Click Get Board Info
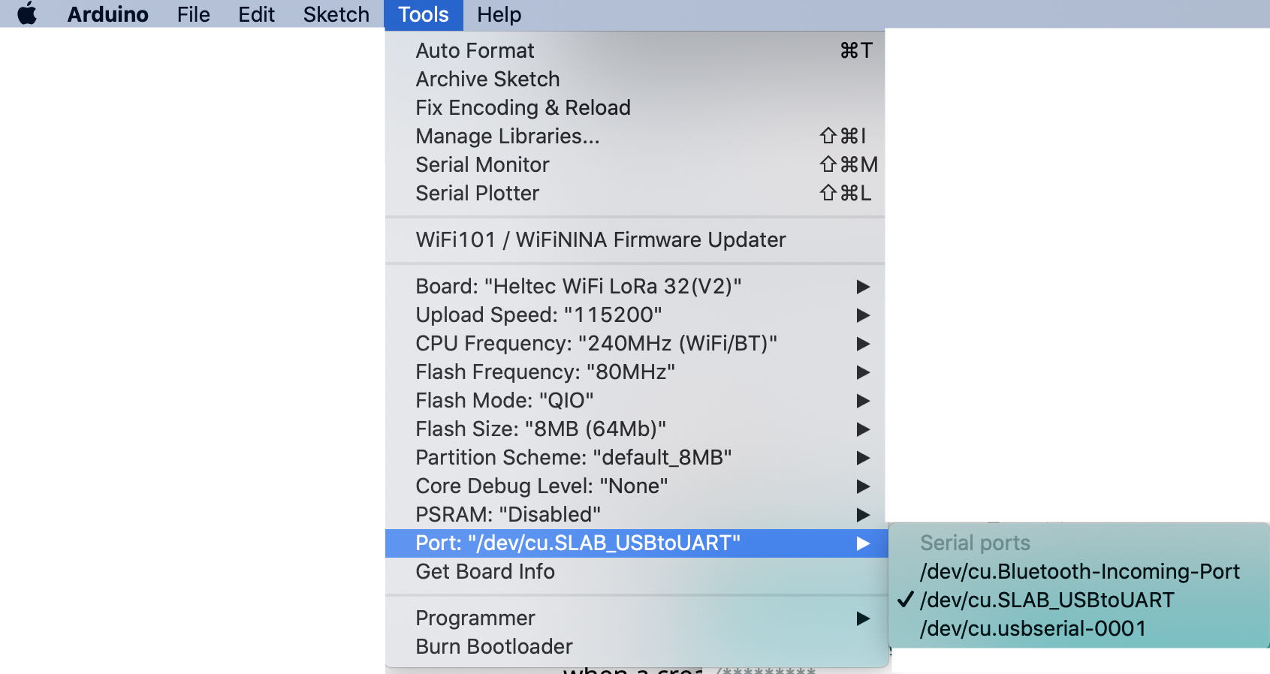This screenshot has height=674, width=1270. point(485,572)
